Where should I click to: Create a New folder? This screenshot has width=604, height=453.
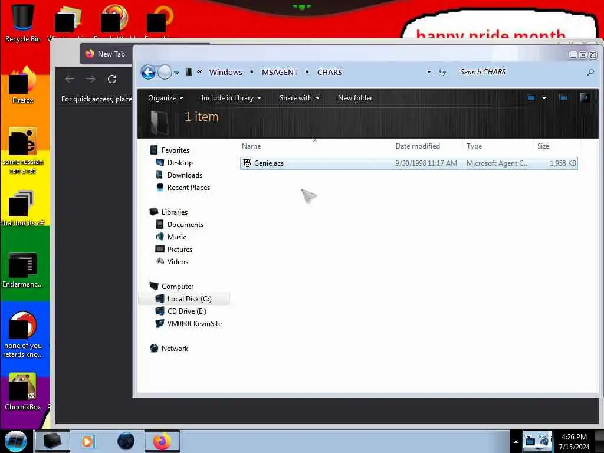click(x=354, y=98)
